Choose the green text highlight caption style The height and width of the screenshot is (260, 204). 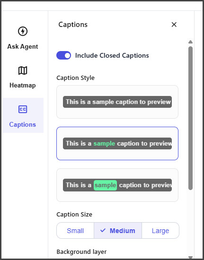click(x=117, y=143)
